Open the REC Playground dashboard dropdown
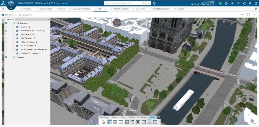259x127 pixels. click(x=67, y=4)
